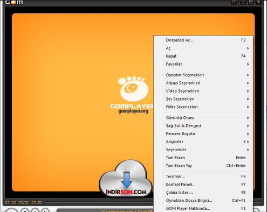Open Altyazı Seçenekleri submenu
267x212 pixels.
point(203,83)
